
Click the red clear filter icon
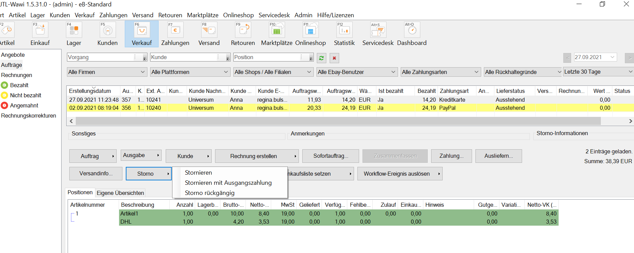pyautogui.click(x=334, y=58)
